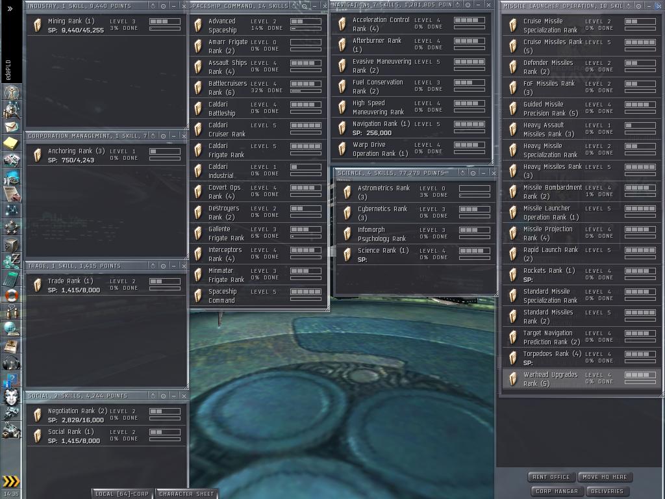
Task: Select the Trade Rank (1) skill row
Action: click(107, 285)
